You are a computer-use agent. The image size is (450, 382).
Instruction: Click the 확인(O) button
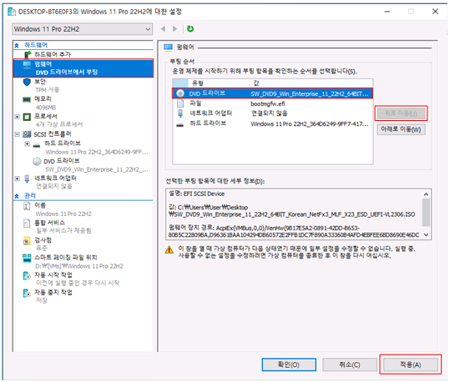(x=289, y=364)
